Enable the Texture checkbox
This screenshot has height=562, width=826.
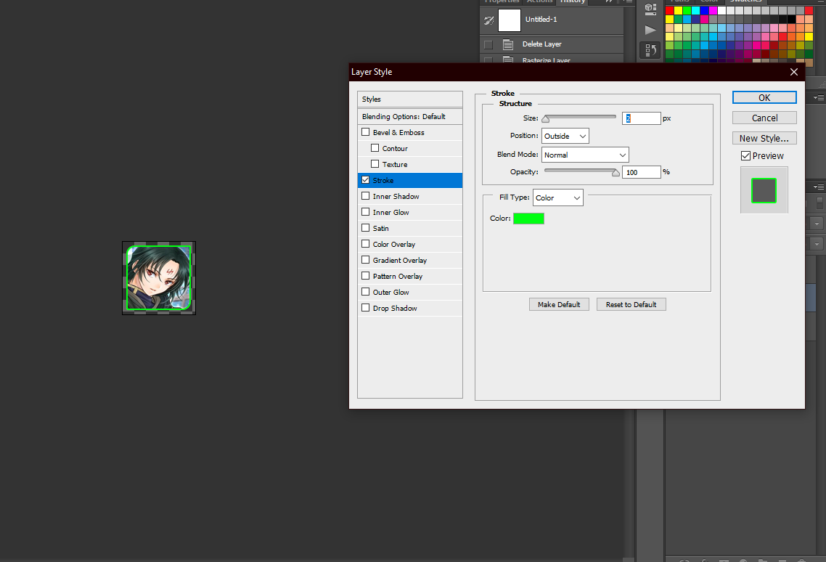point(375,164)
